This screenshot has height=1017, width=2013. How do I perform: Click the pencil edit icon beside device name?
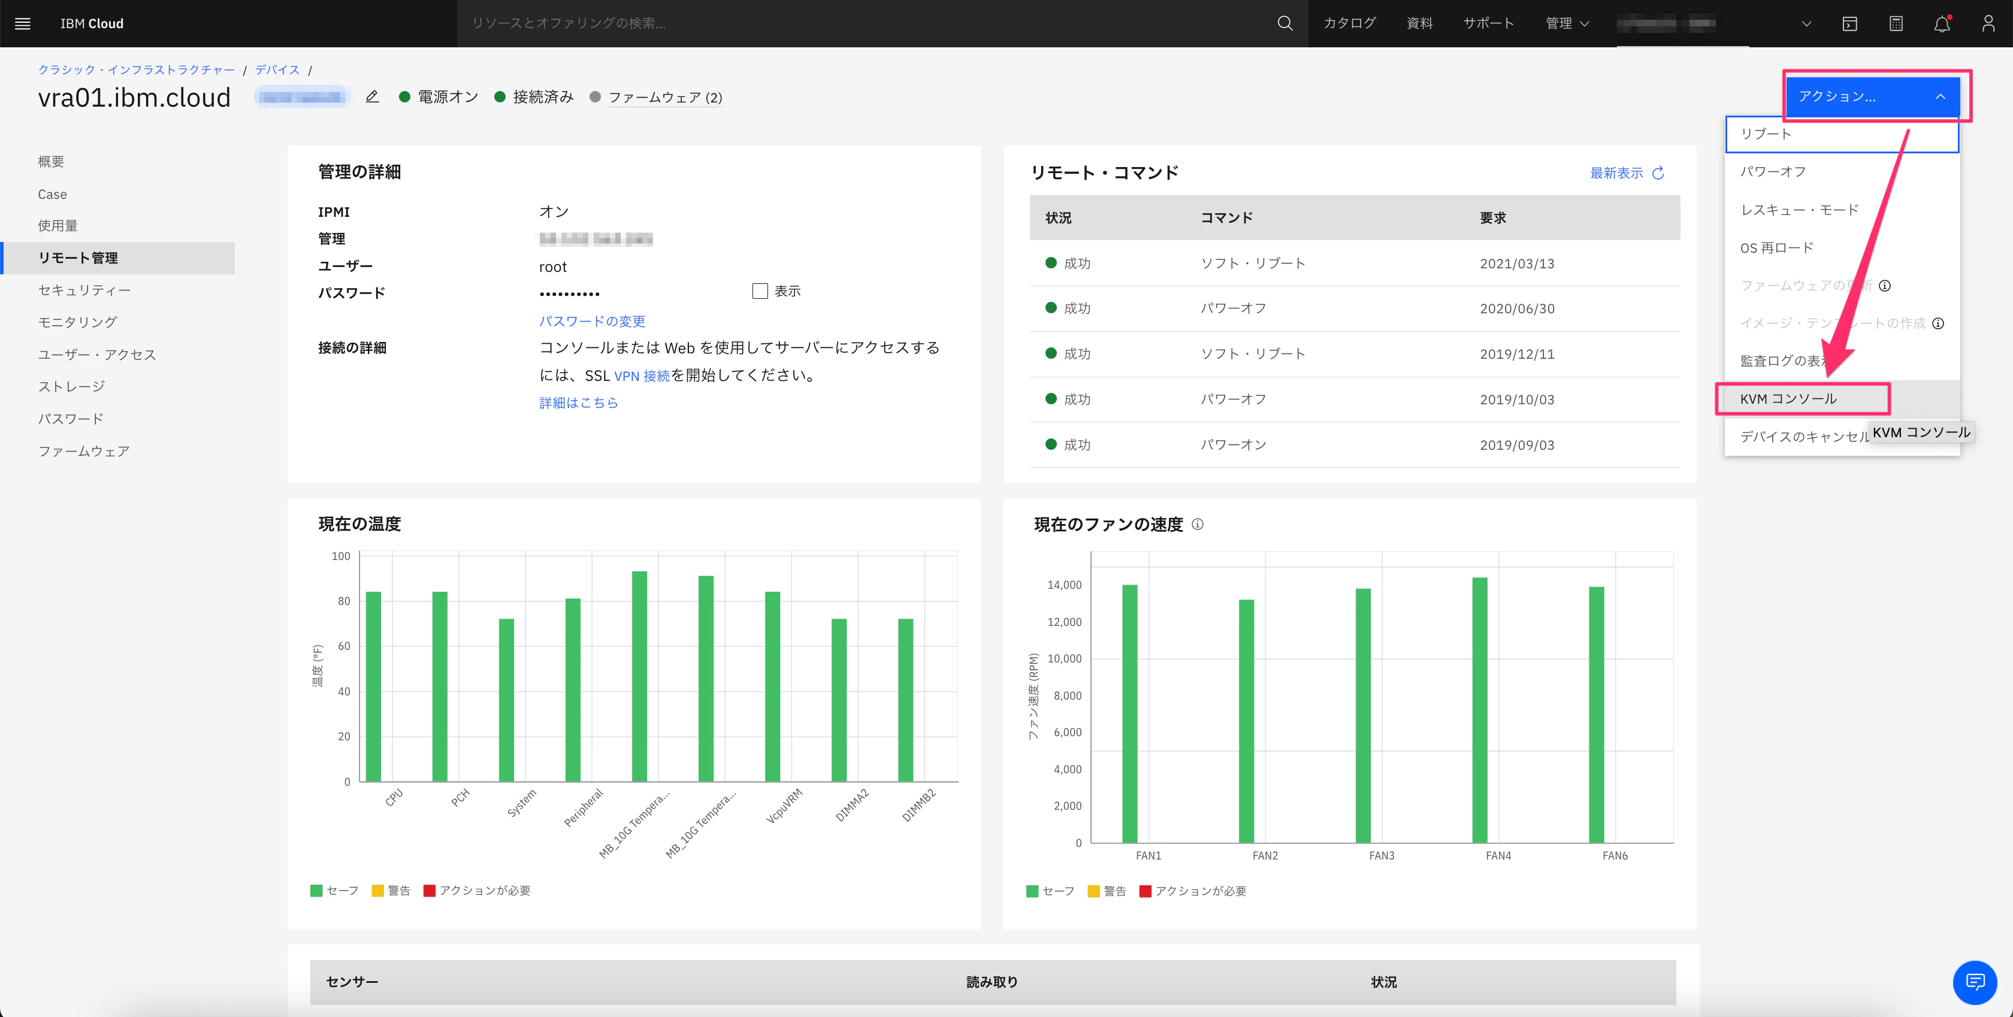click(372, 97)
